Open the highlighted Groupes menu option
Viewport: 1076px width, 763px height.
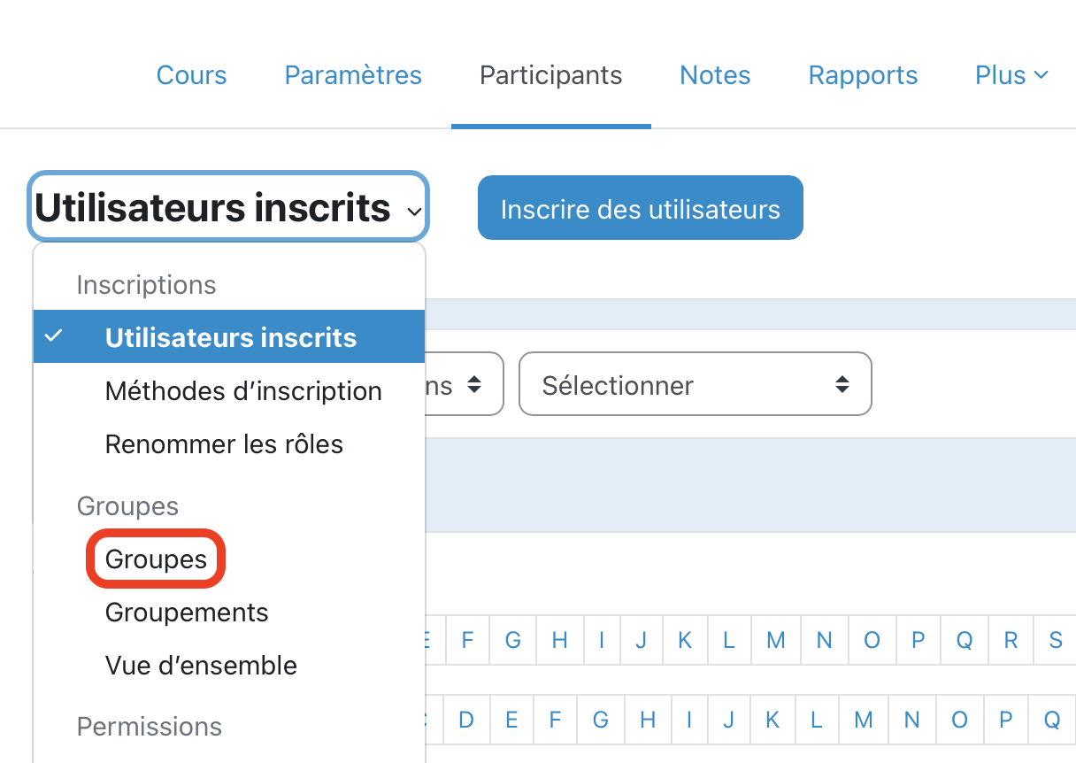[156, 559]
